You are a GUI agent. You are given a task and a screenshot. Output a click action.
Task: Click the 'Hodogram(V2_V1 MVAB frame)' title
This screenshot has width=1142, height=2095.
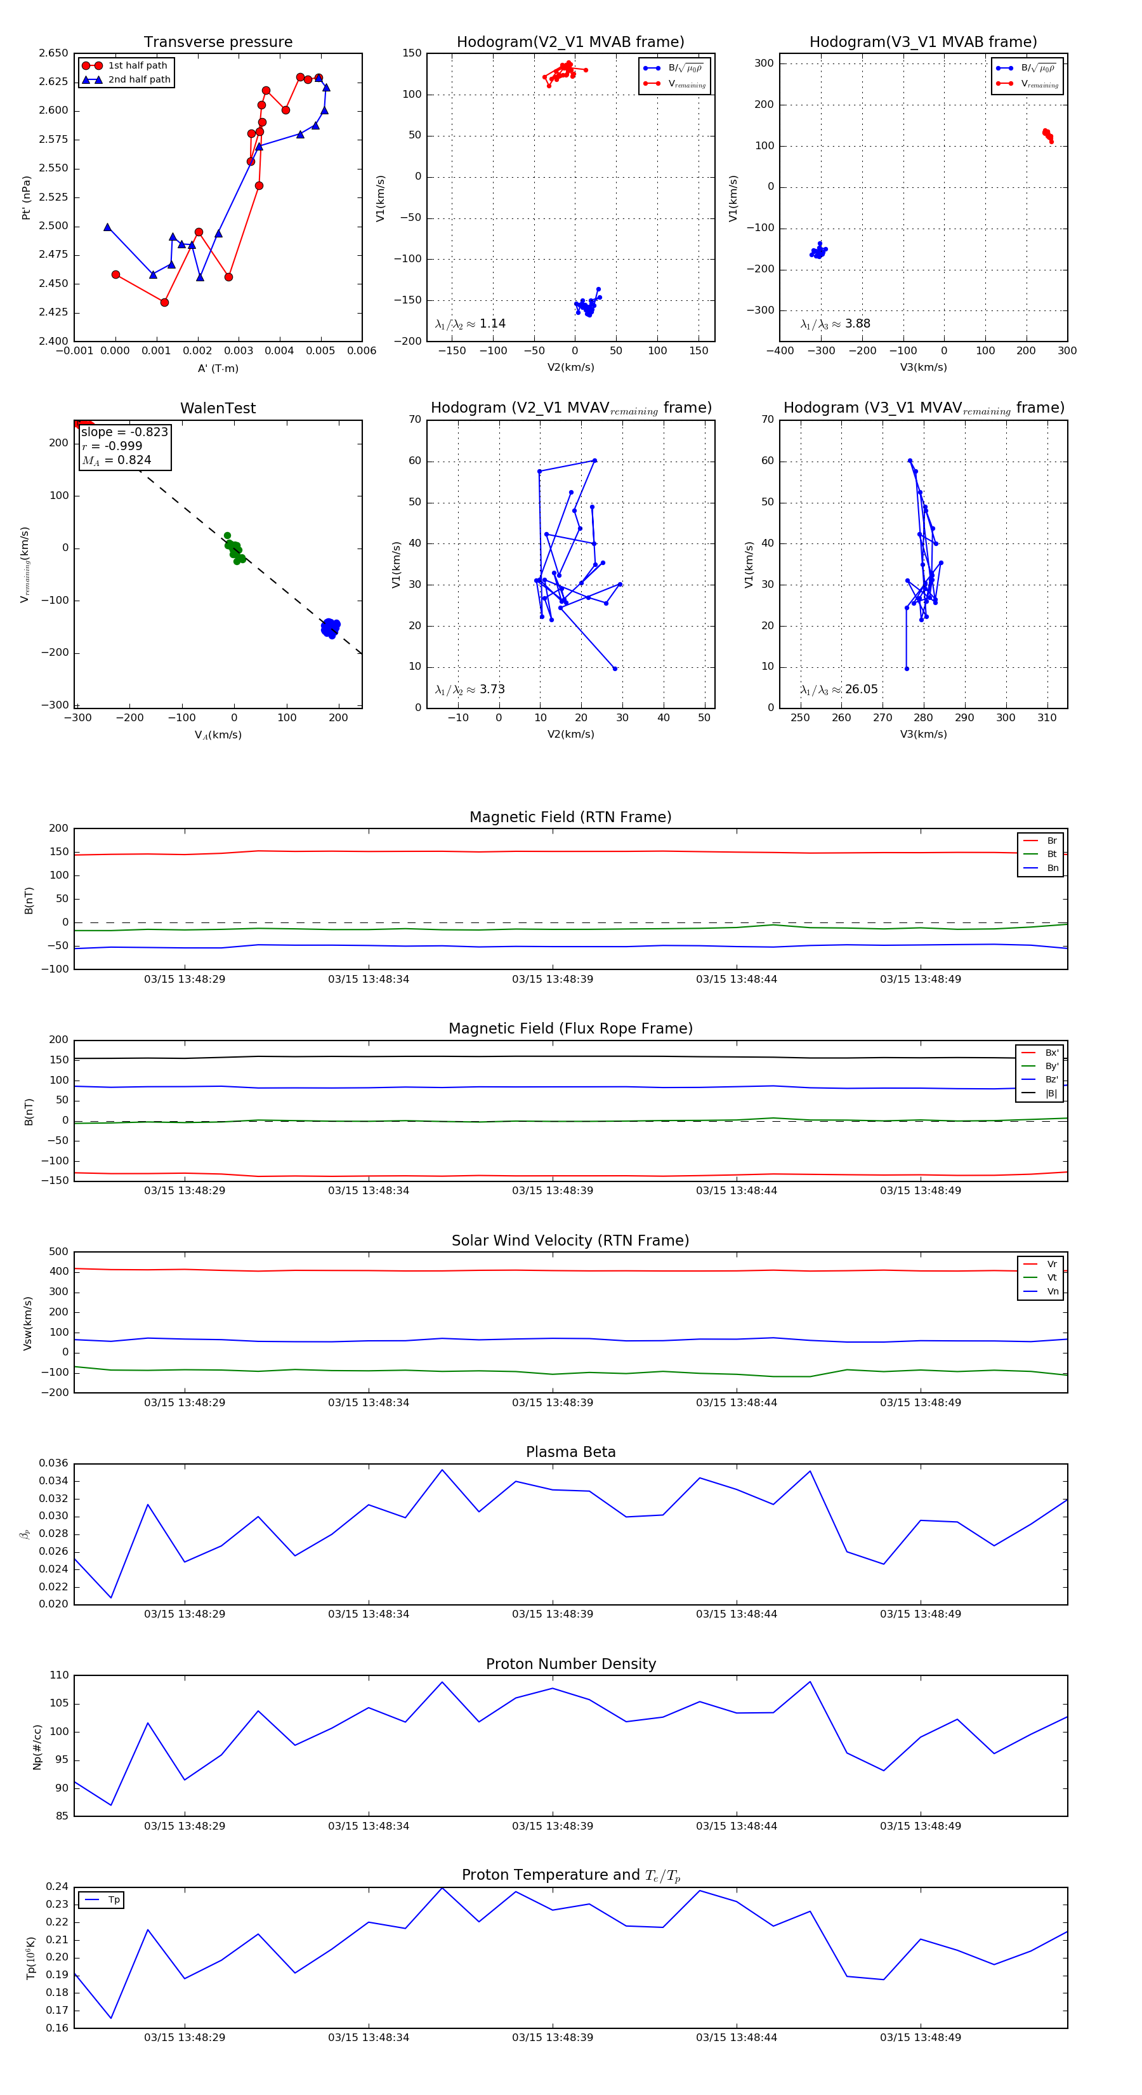(570, 43)
